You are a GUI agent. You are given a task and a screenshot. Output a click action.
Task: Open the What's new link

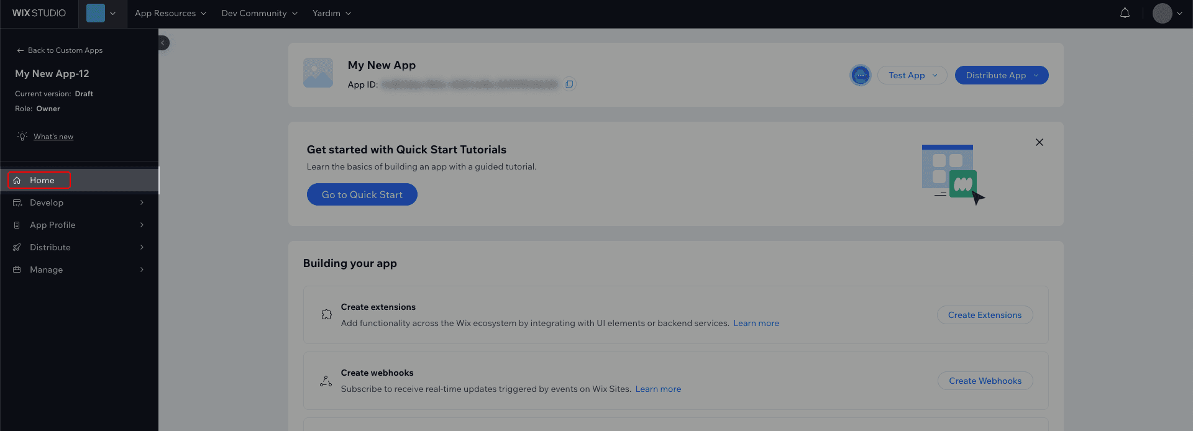tap(53, 137)
